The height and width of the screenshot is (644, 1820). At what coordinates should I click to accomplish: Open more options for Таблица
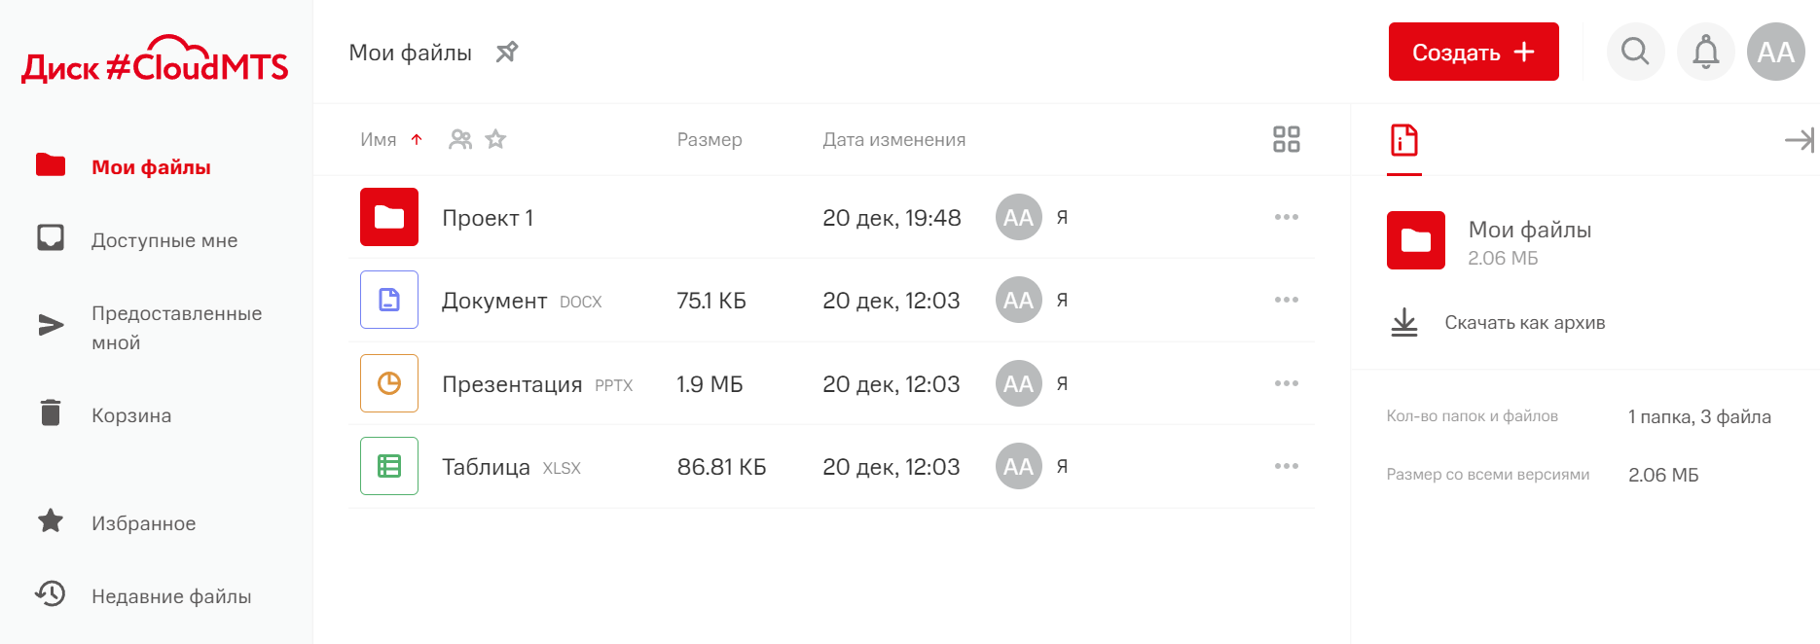(x=1286, y=466)
